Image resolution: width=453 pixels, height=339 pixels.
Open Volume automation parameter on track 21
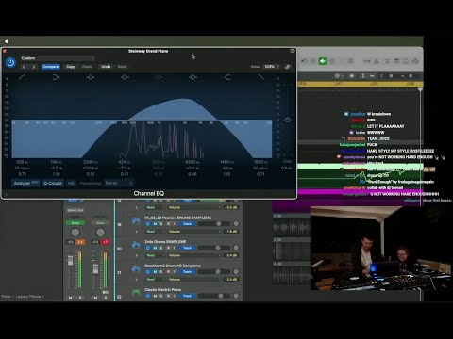point(194,279)
